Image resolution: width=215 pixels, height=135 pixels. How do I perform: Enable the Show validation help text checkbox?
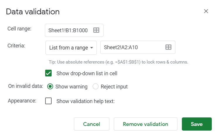click(x=48, y=101)
